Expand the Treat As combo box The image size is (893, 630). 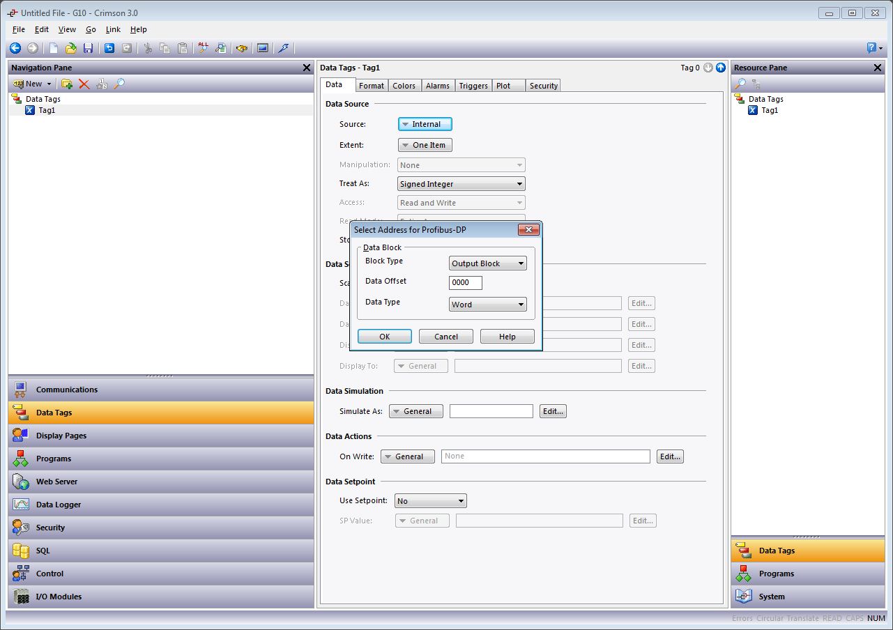461,184
